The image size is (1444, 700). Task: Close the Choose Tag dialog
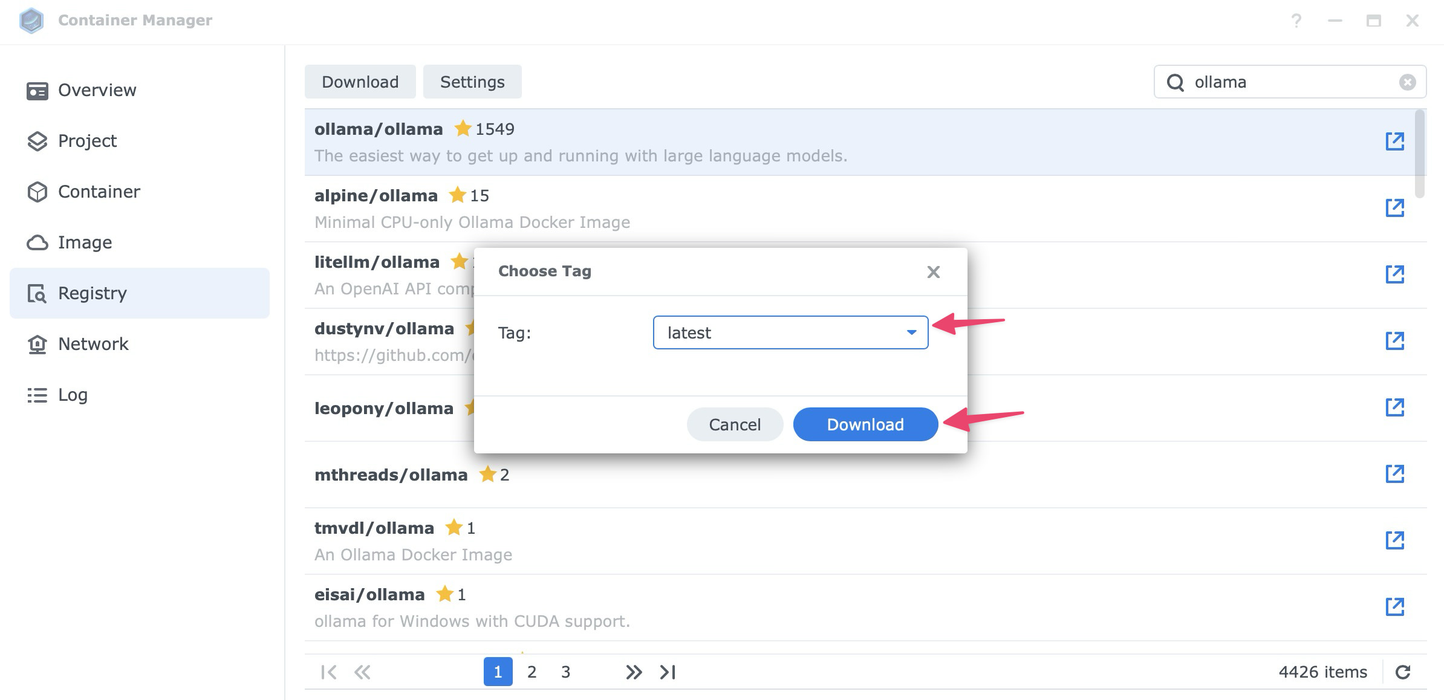pyautogui.click(x=933, y=271)
